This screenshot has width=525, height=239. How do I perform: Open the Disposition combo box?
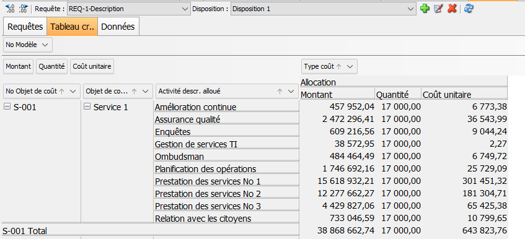click(323, 9)
